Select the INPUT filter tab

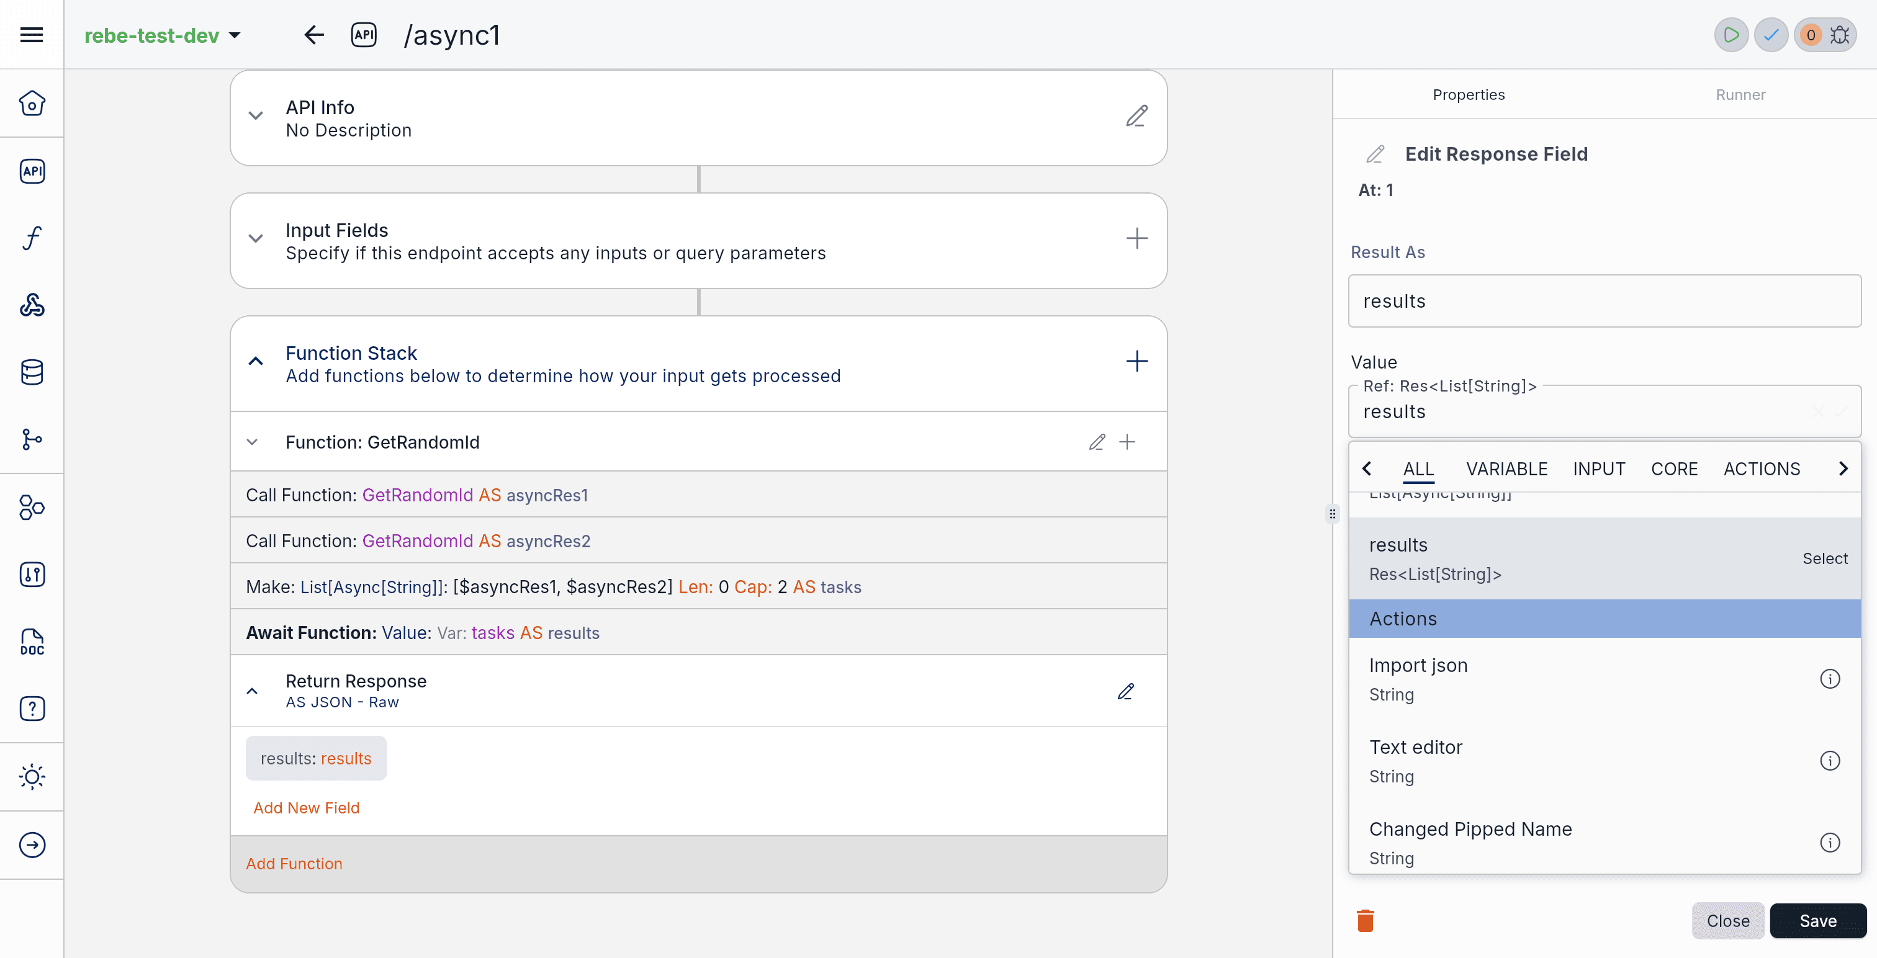tap(1599, 468)
